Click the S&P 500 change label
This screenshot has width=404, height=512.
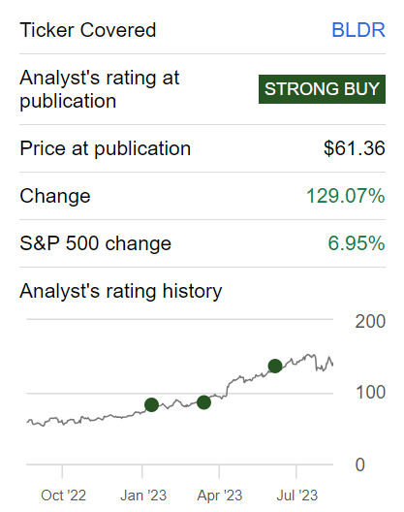[x=95, y=243]
